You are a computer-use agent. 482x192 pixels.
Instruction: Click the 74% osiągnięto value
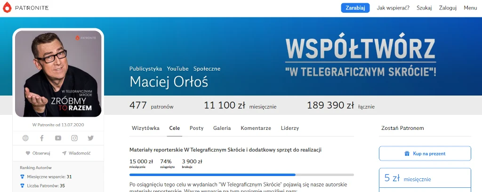pos(168,163)
